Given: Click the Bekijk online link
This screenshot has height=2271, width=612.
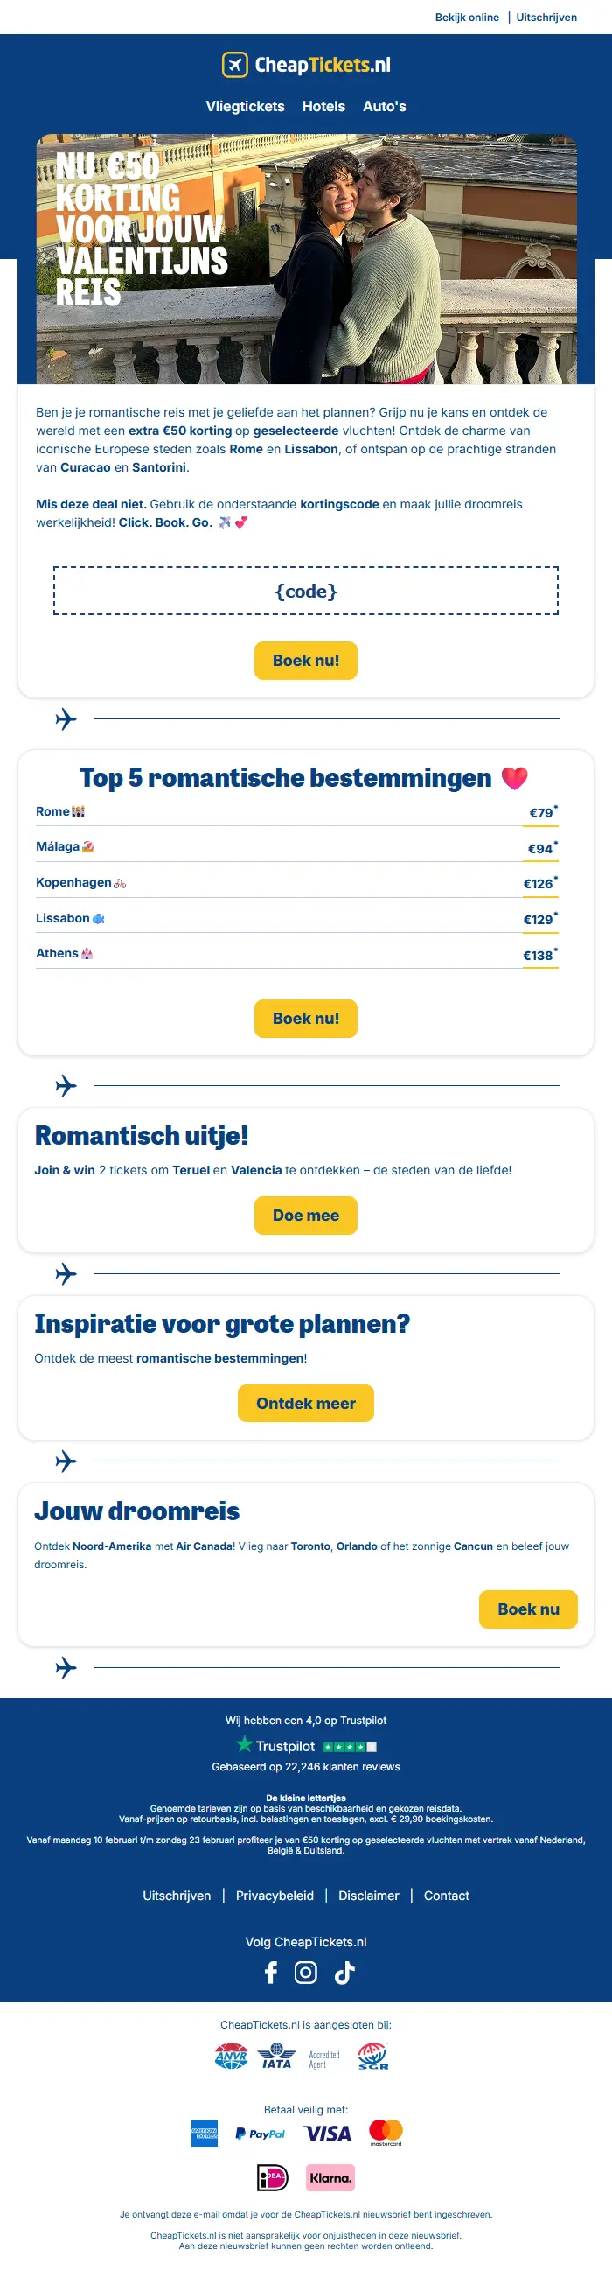Looking at the screenshot, I should (x=467, y=17).
